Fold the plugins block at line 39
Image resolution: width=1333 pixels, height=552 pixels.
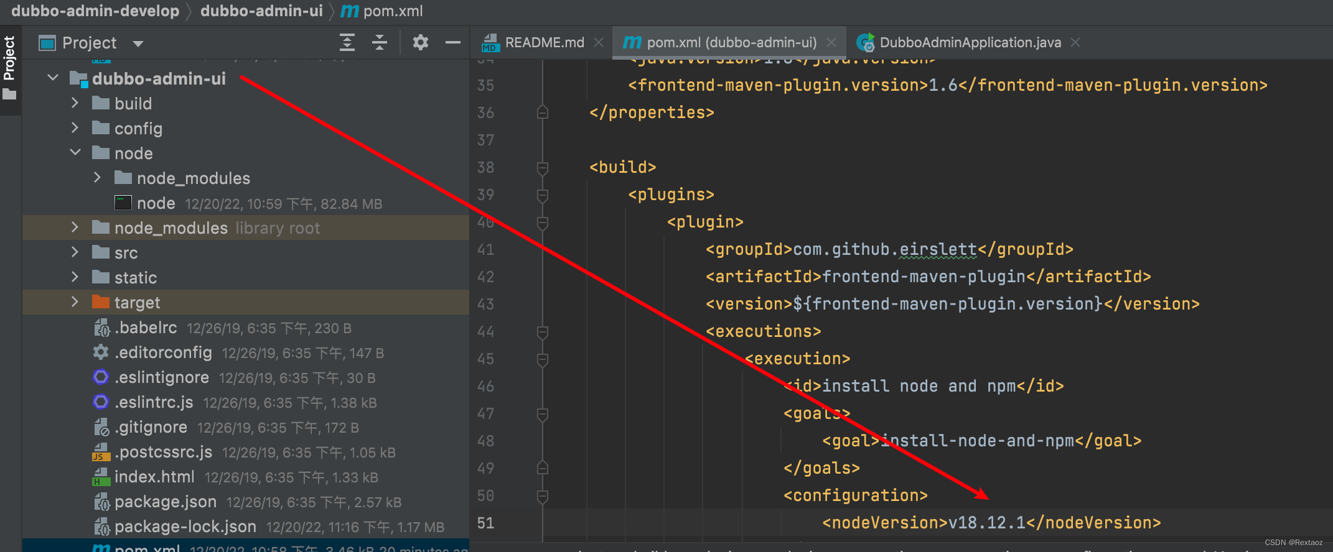point(543,195)
